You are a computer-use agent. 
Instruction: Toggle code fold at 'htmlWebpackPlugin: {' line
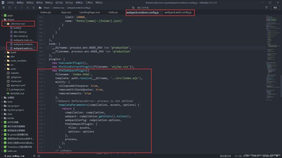pos(44,124)
